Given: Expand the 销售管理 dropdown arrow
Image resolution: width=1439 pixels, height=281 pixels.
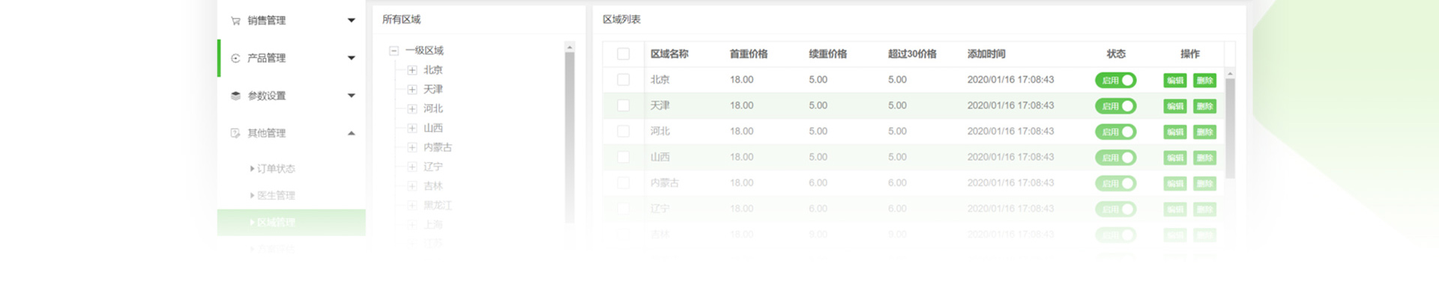Looking at the screenshot, I should point(351,20).
